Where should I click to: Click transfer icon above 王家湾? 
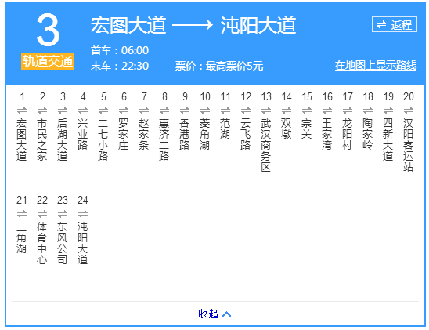tap(327, 111)
